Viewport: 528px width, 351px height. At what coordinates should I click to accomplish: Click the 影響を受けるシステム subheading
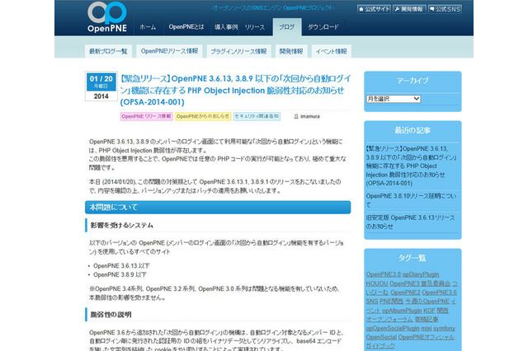tap(122, 225)
